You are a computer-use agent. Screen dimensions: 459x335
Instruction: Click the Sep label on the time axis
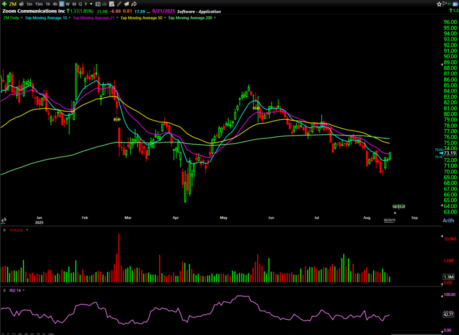(x=414, y=218)
